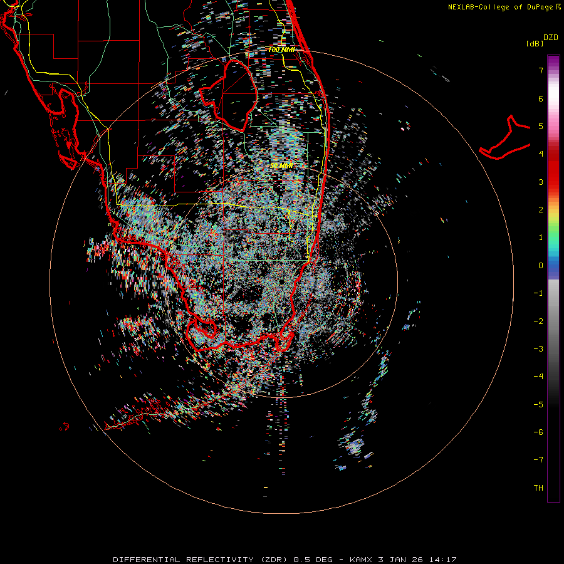Screen dimensions: 564x564
Task: Click the 0.5 DEG elevation text
Action: (312, 560)
